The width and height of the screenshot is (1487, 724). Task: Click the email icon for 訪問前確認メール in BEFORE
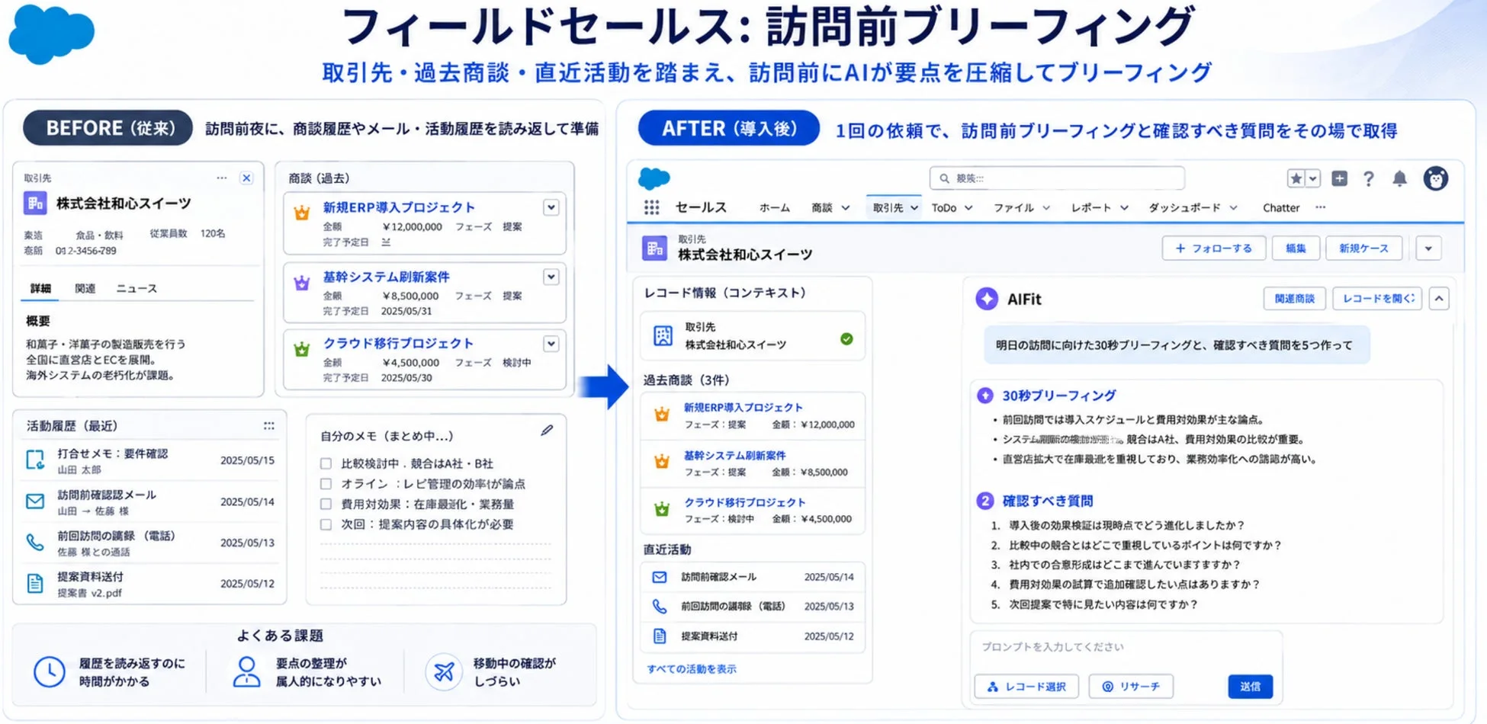pos(35,501)
